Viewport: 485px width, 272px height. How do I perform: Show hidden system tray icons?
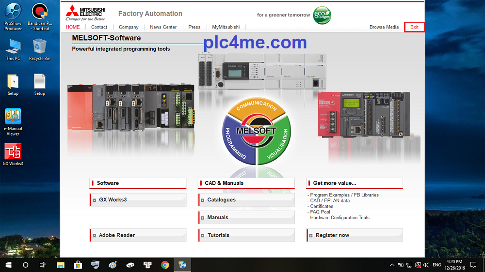click(x=392, y=265)
